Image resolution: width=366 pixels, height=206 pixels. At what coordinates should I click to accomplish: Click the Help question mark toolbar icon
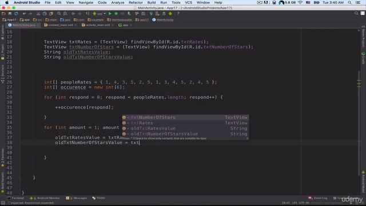tap(178, 14)
